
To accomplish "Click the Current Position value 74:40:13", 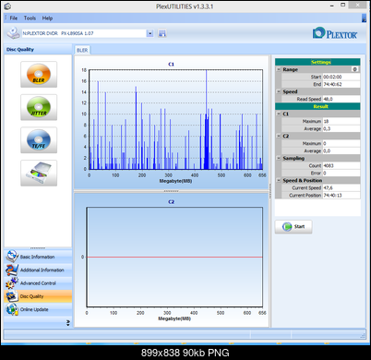I will pos(341,195).
